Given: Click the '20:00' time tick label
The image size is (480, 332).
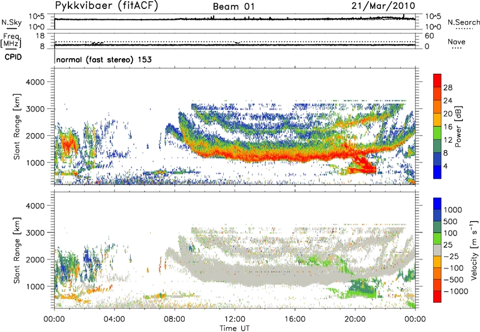Looking at the screenshot, I should coord(355,319).
